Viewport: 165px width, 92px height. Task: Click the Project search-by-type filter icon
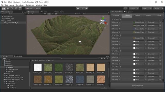(x=102, y=59)
